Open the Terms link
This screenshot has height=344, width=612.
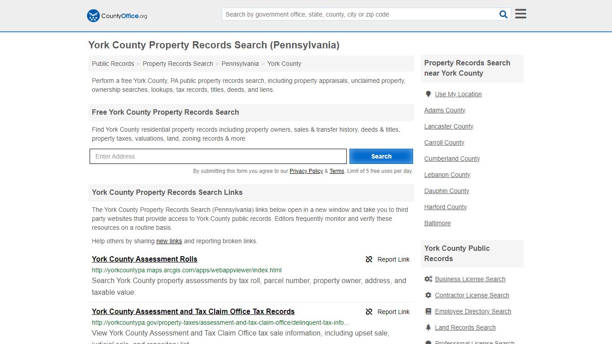coord(337,171)
